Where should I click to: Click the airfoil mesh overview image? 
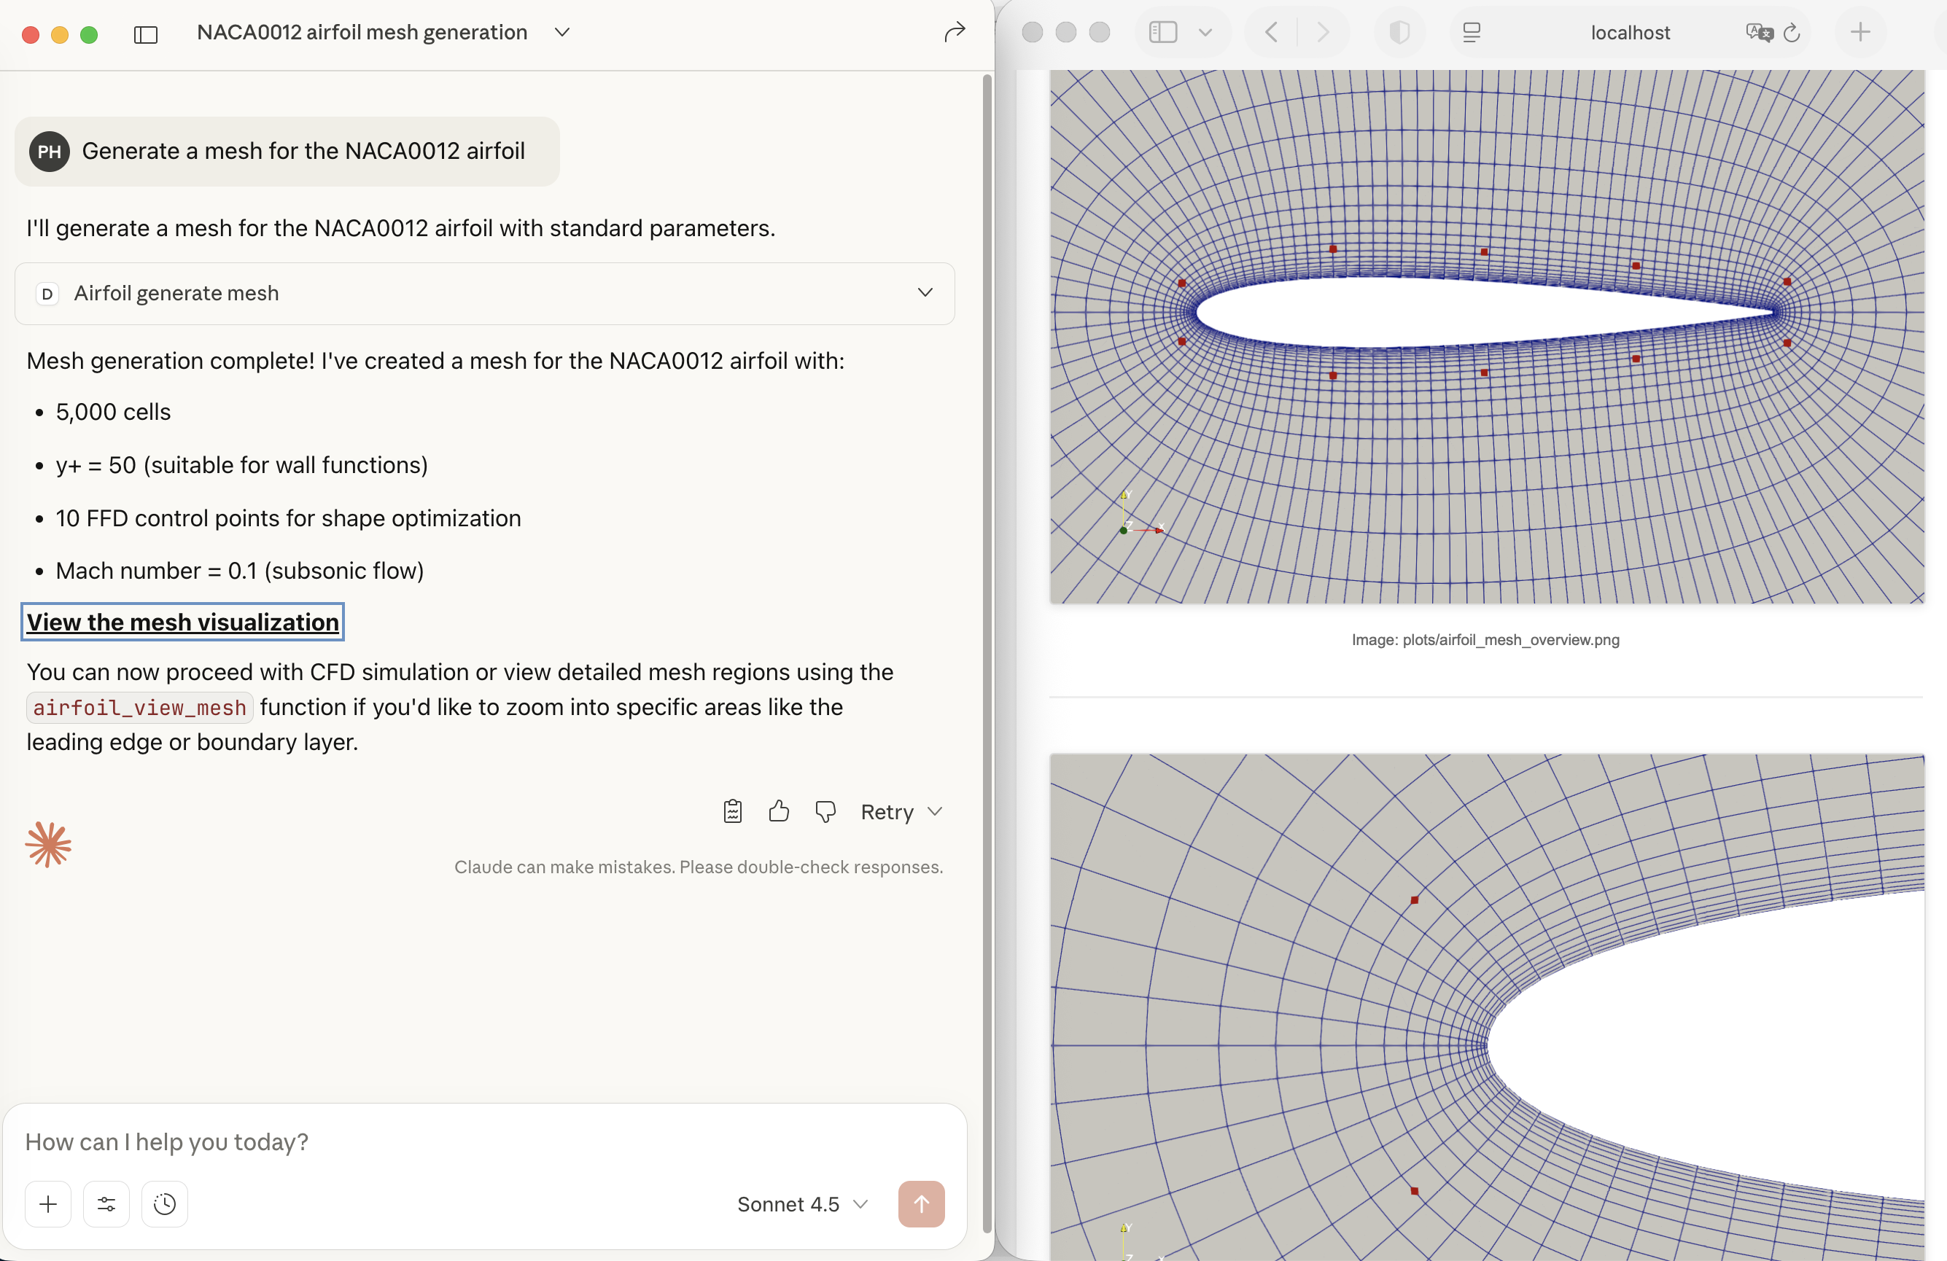pyautogui.click(x=1485, y=335)
